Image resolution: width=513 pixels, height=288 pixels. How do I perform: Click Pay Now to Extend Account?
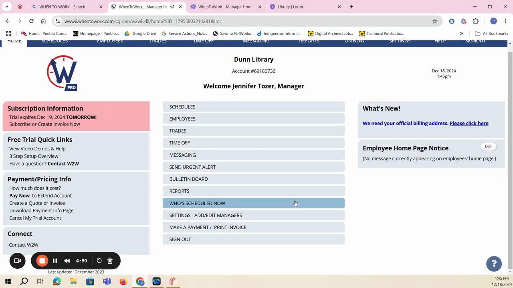tap(40, 196)
